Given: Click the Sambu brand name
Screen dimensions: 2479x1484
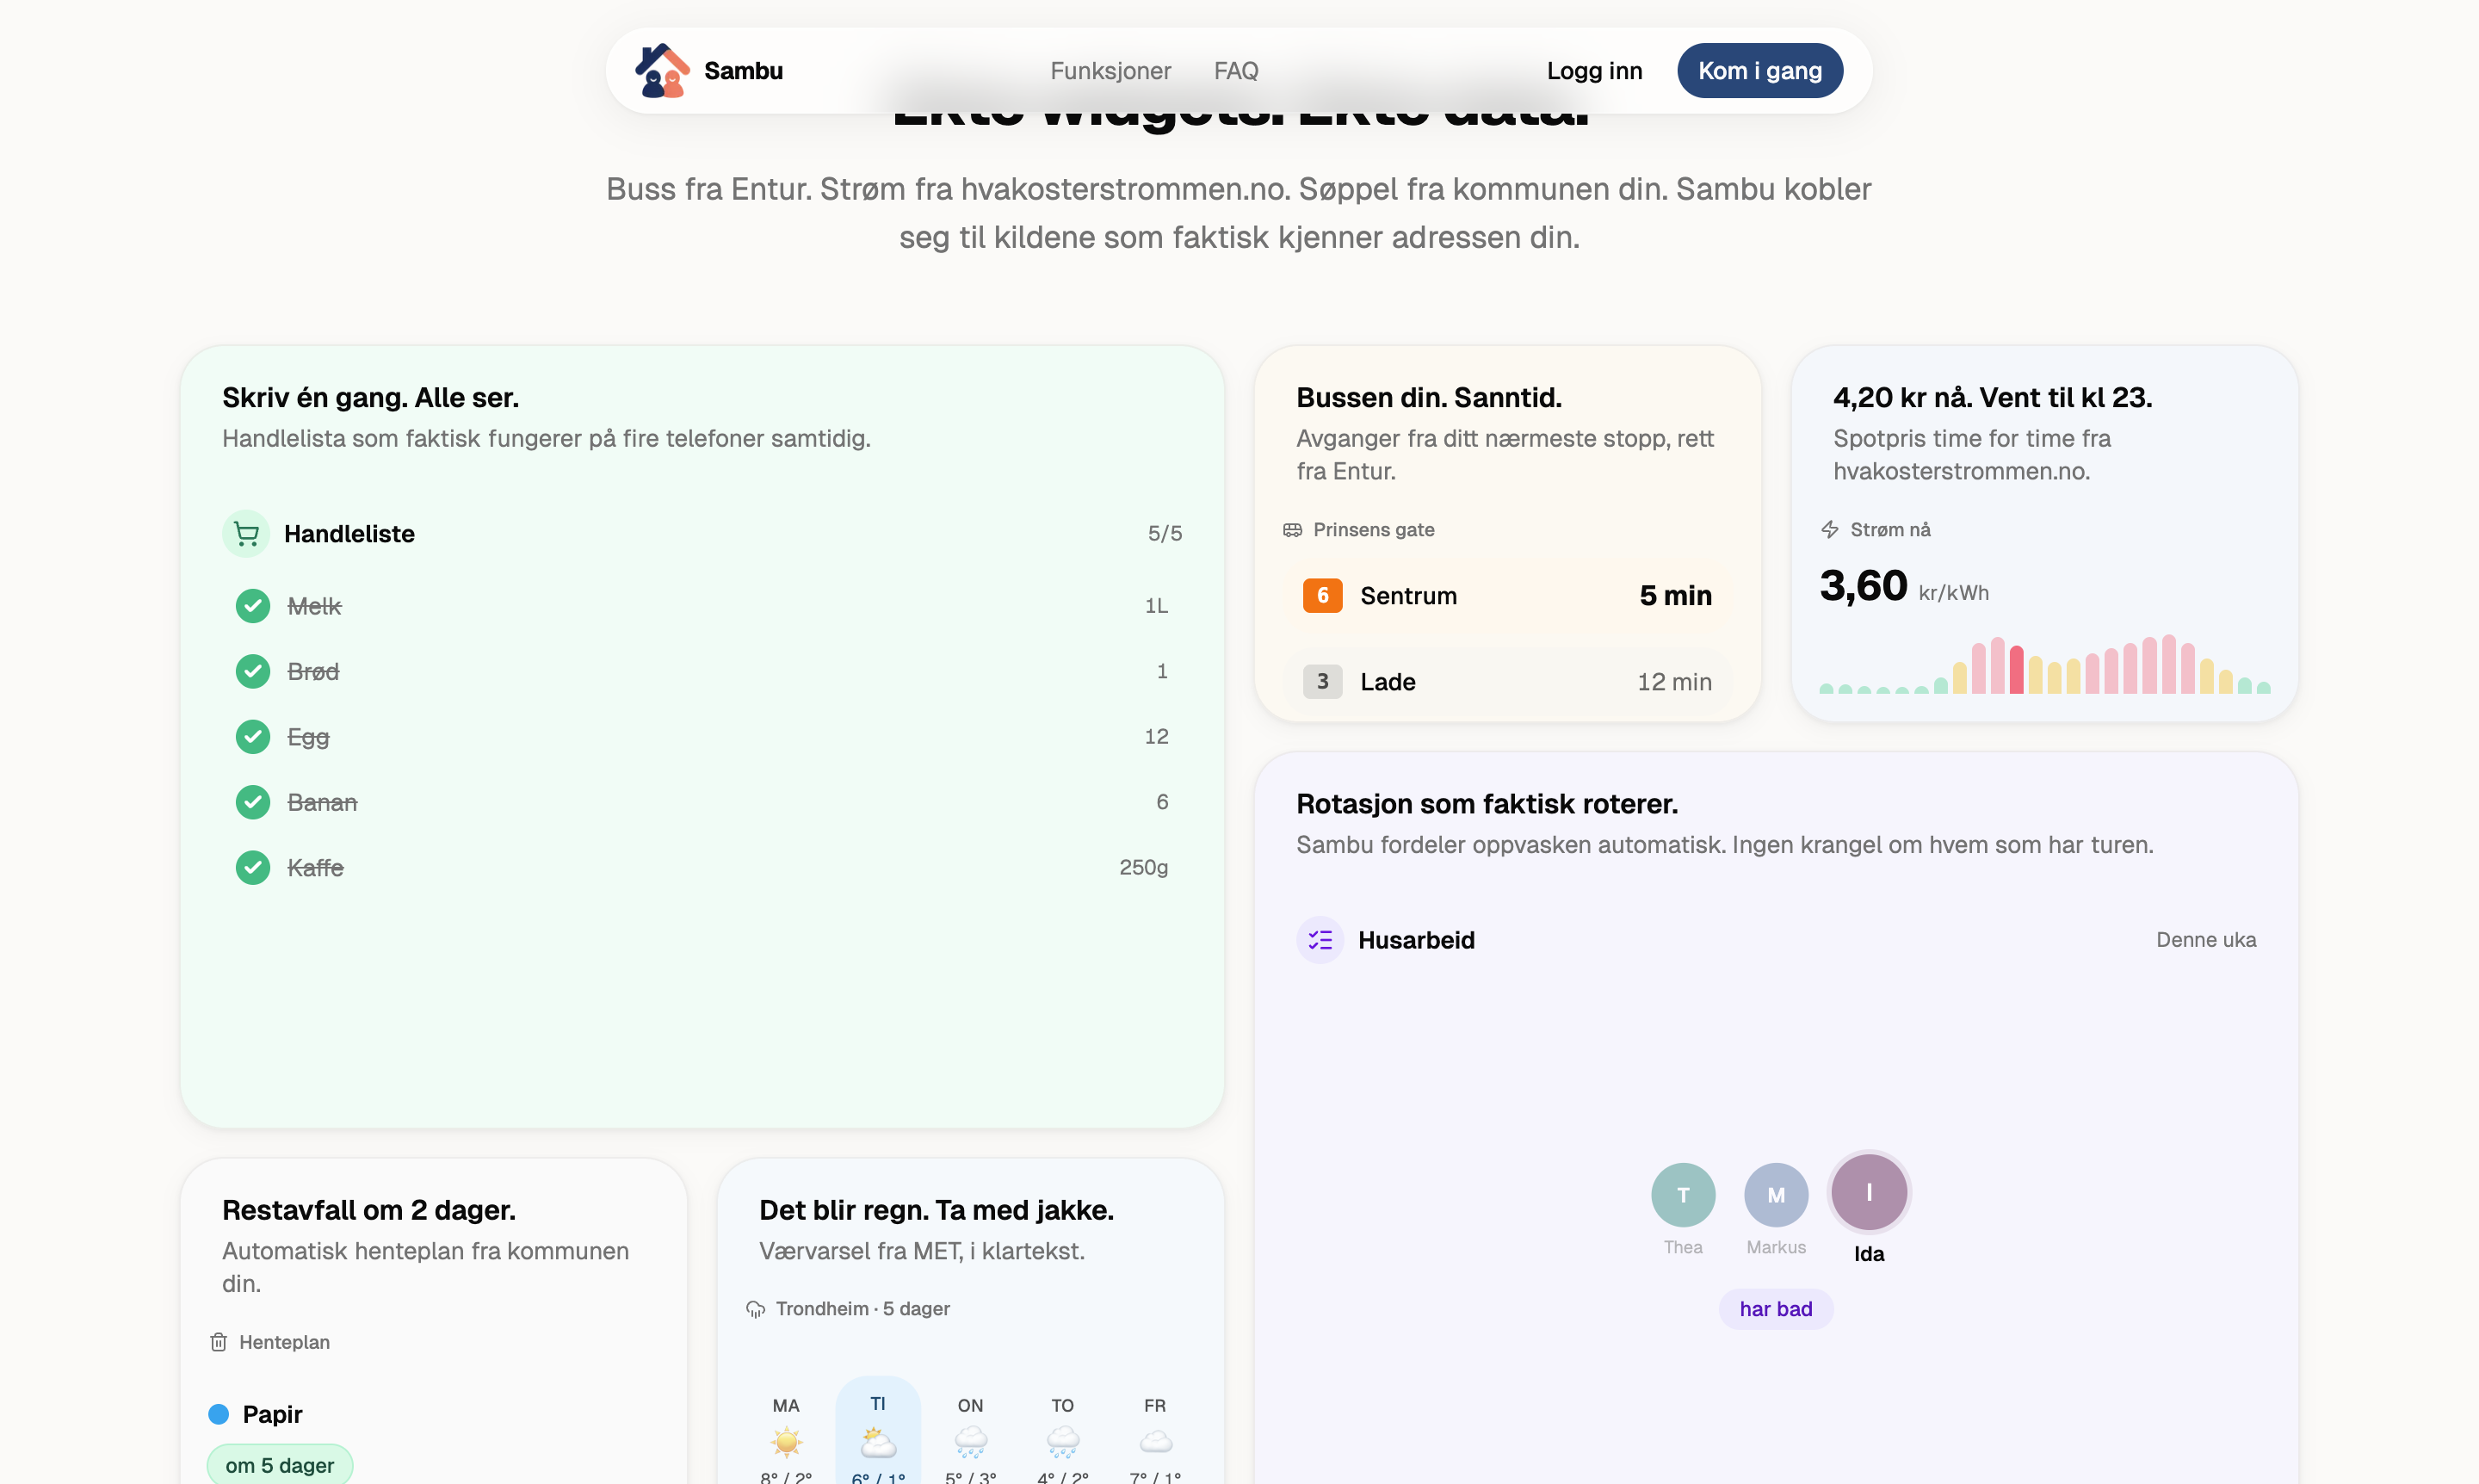Looking at the screenshot, I should [743, 71].
